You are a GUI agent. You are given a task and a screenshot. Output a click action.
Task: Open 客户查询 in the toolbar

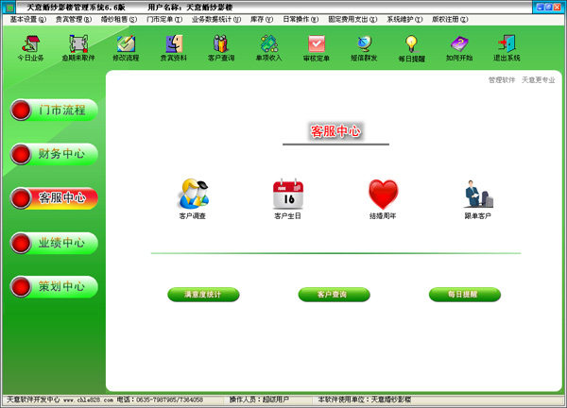[220, 45]
